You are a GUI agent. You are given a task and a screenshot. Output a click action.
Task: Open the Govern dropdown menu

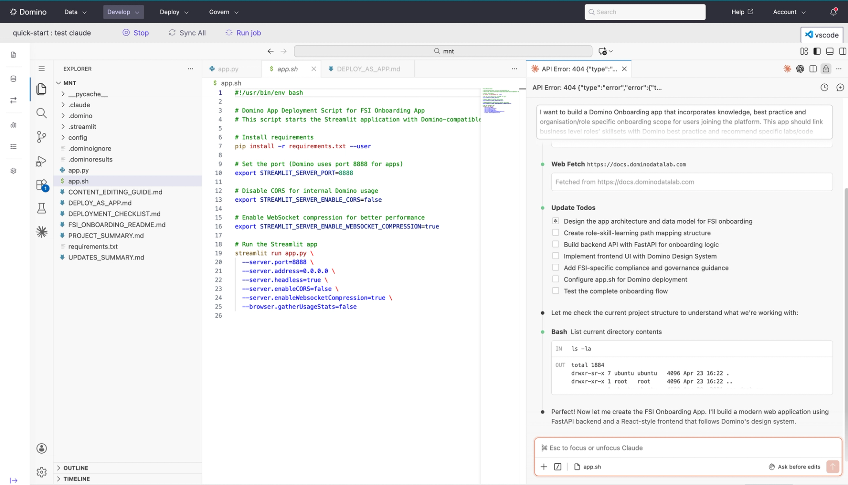[x=224, y=12]
